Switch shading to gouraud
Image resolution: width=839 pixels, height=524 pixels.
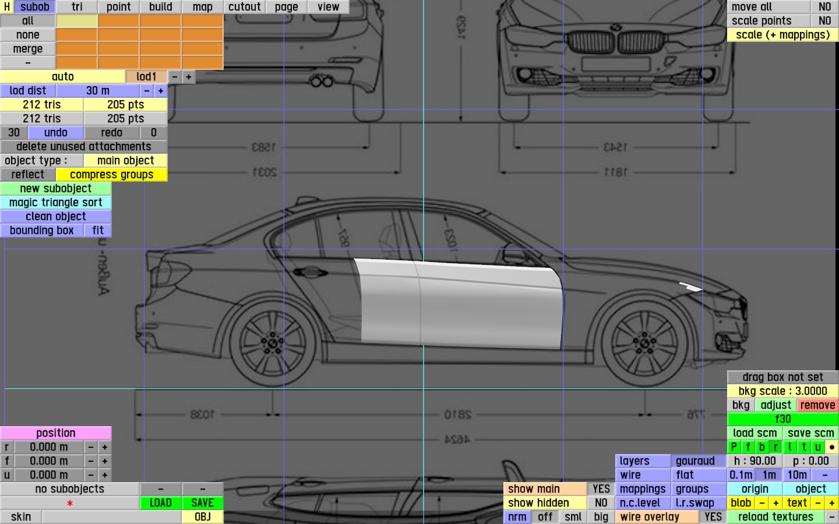699,461
